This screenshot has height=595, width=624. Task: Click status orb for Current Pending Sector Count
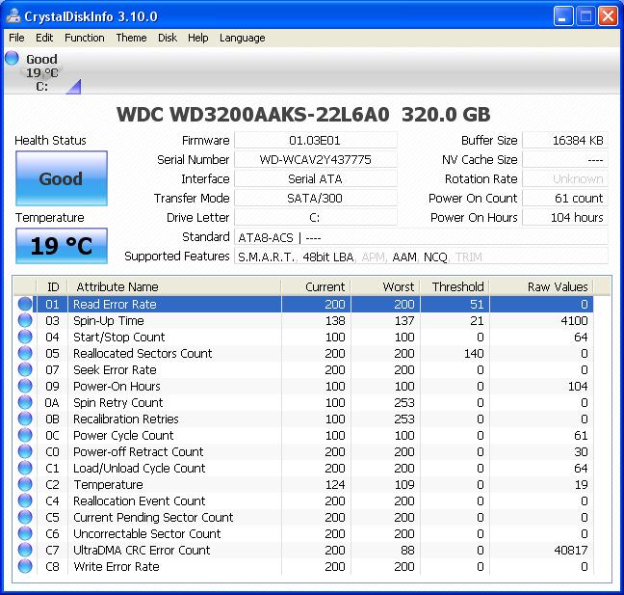25,517
